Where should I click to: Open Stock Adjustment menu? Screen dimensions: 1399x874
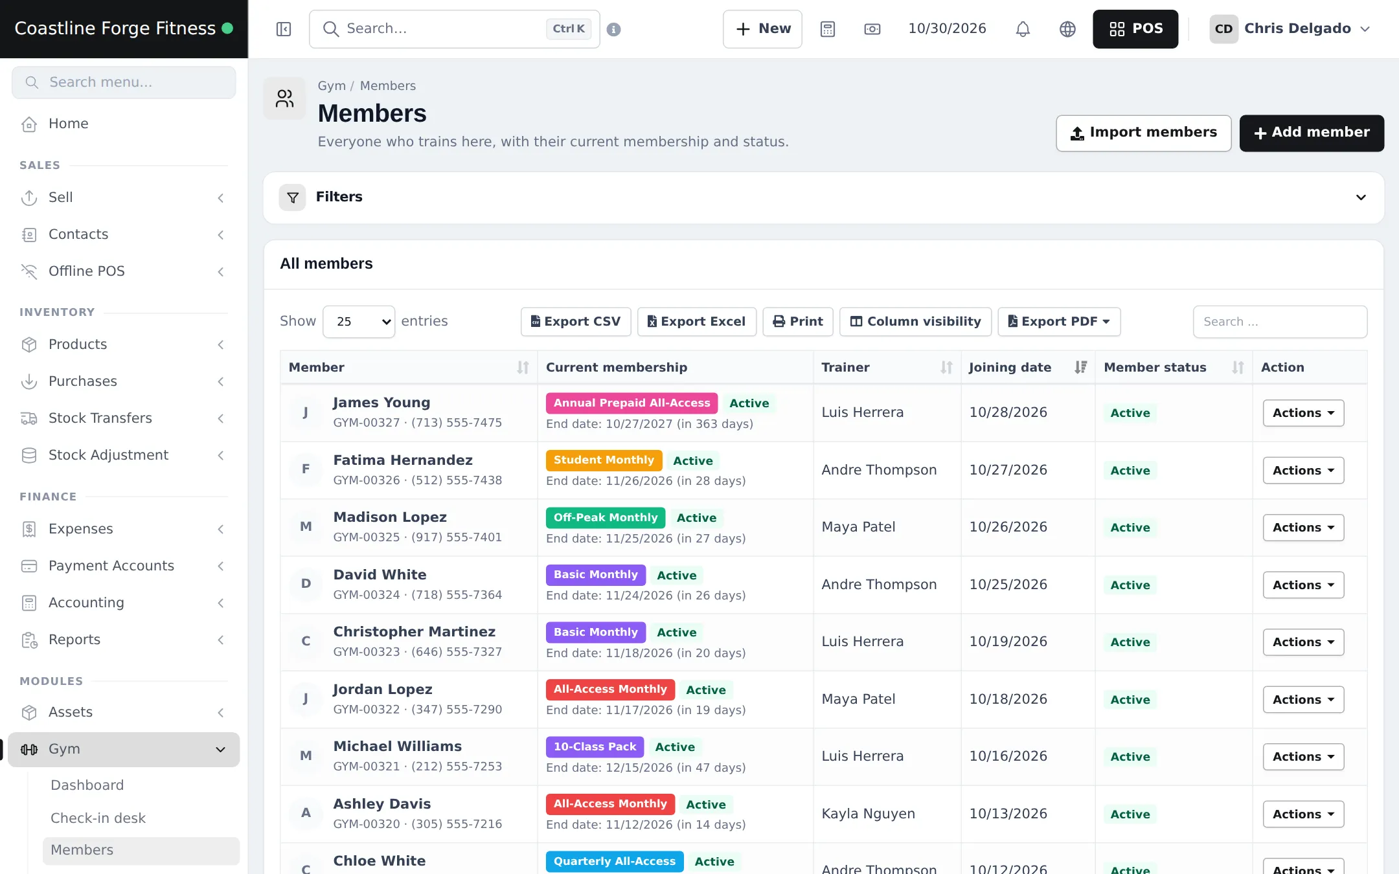pos(124,455)
